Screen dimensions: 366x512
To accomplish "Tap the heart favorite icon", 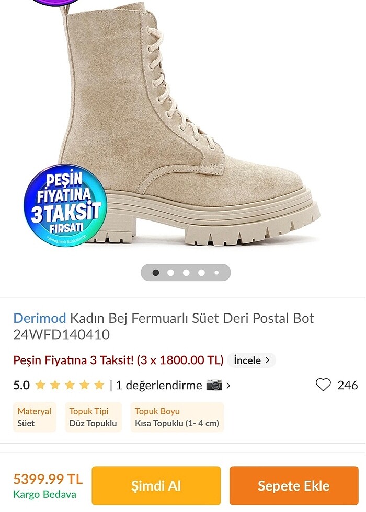I will click(323, 385).
